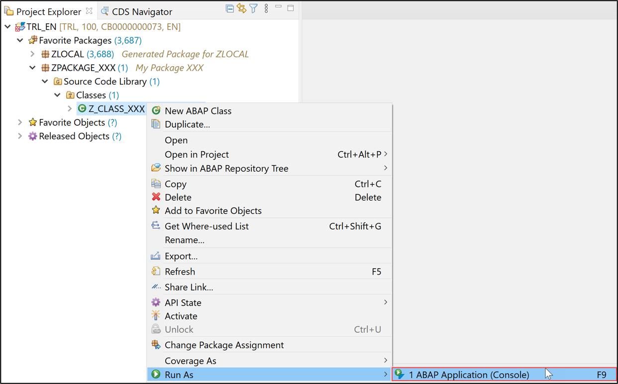618x384 pixels.
Task: Select Z_CLASS_XXX in the tree
Action: coord(116,108)
